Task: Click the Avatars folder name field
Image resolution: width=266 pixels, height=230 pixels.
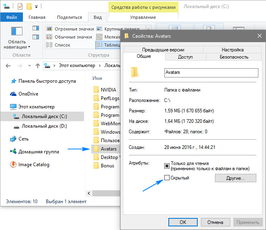Action: [210, 72]
